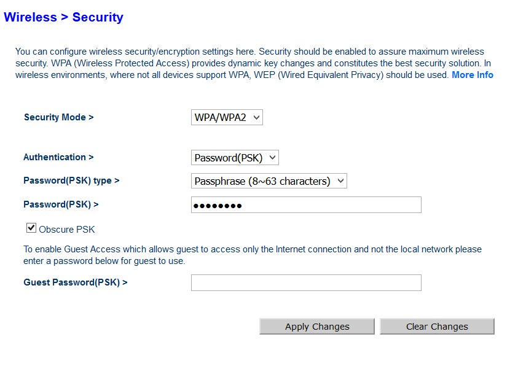The image size is (518, 388).
Task: Click the "Guest Password(PSK) >" label
Action: pyautogui.click(x=76, y=282)
